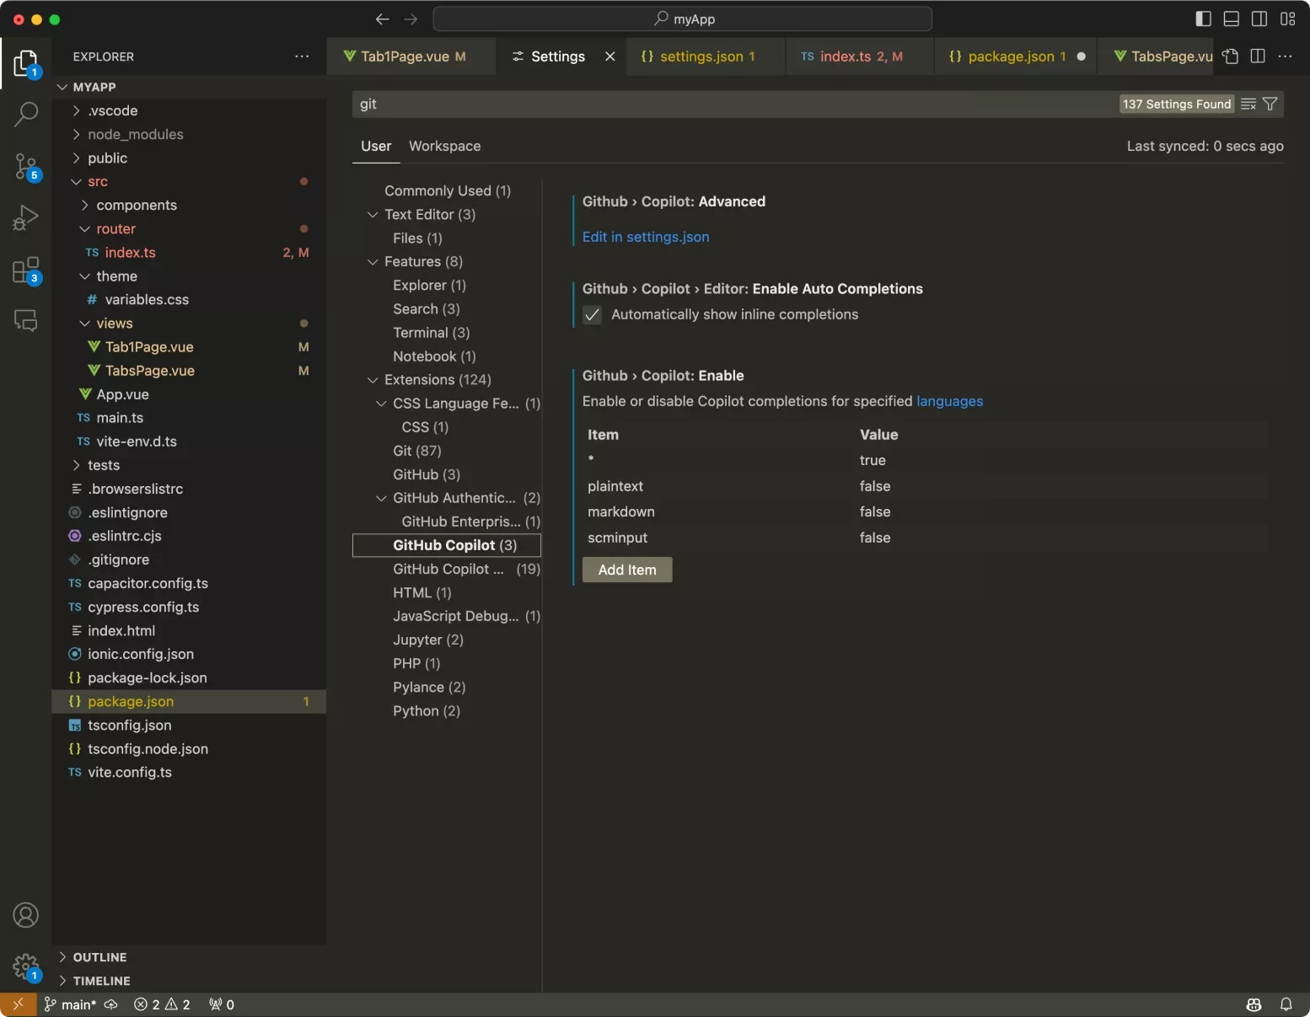1310x1017 pixels.
Task: Go back with the navigation arrow
Action: [x=382, y=19]
